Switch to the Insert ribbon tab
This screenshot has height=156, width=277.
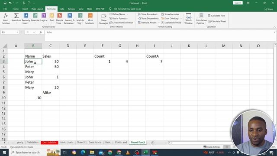[25, 9]
